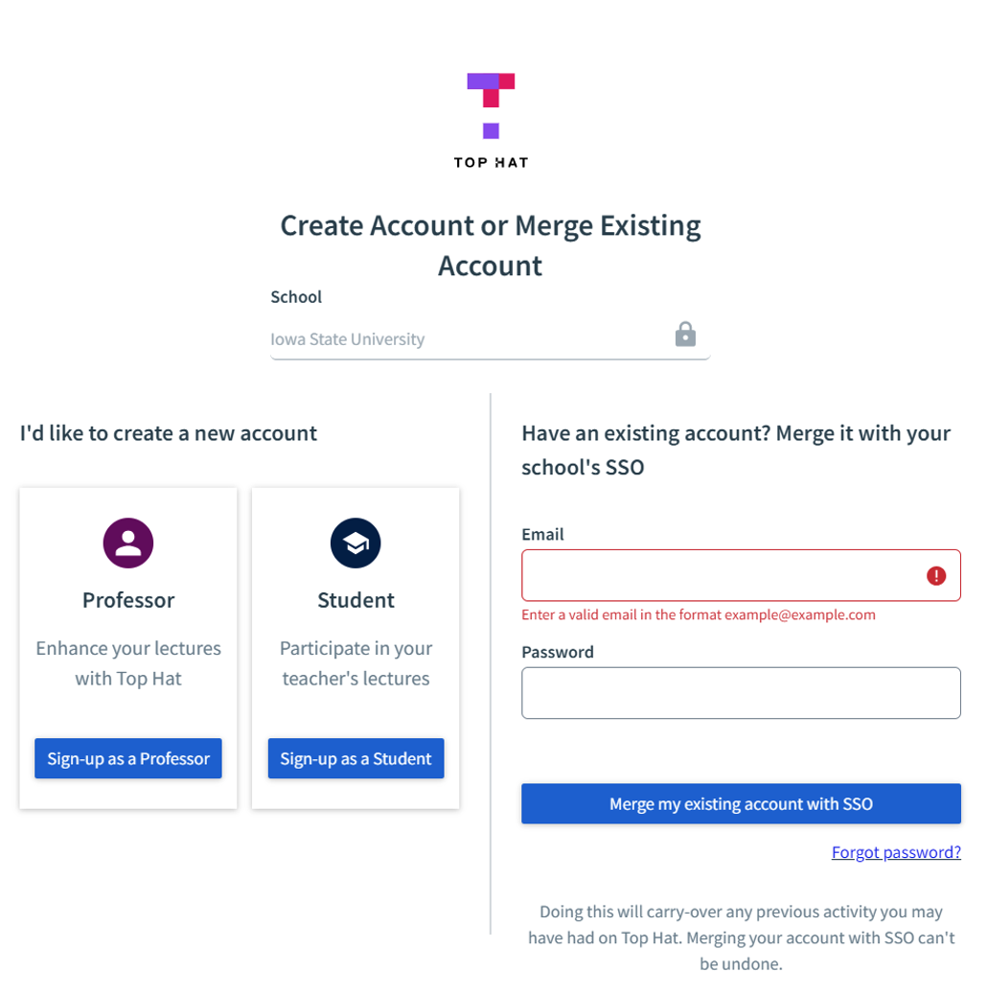Click the SSO merge disclaimer text
Viewport: 987px width, 995px height.
(x=741, y=937)
